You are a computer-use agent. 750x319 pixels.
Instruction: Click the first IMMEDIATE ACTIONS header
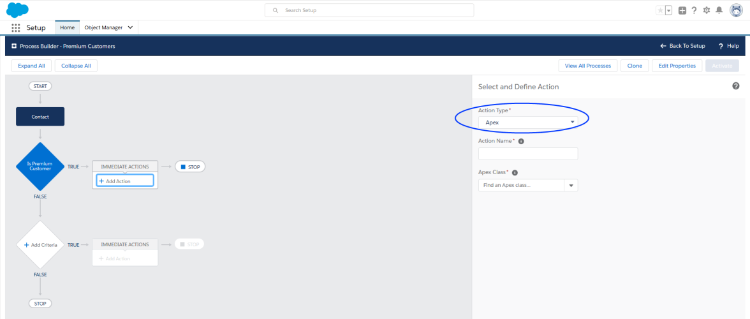tap(125, 167)
